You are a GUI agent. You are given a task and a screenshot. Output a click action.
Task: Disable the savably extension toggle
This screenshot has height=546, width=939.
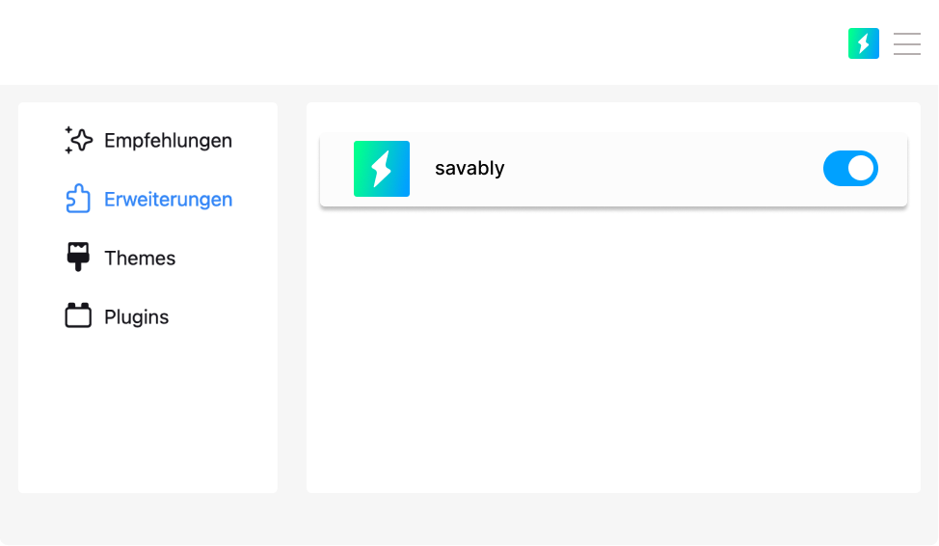pyautogui.click(x=850, y=169)
